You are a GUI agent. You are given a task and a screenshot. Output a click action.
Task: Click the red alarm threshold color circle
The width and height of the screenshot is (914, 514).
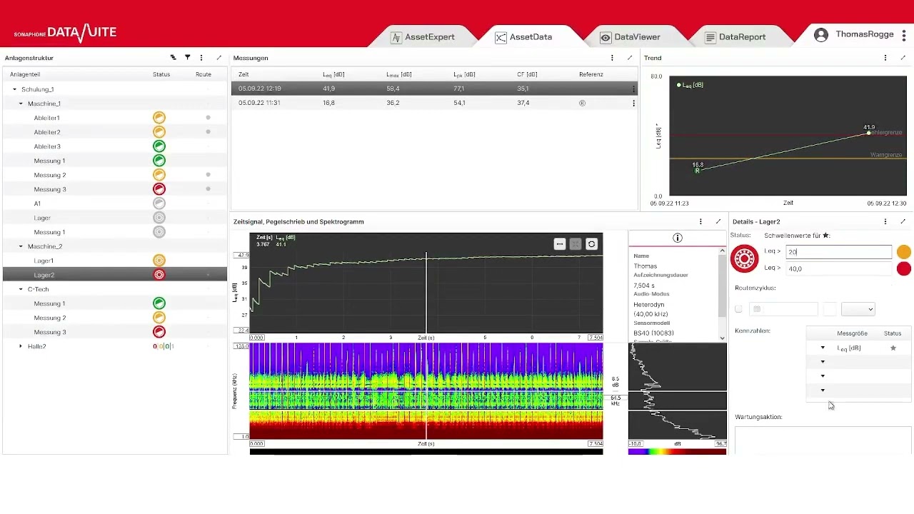pyautogui.click(x=903, y=268)
